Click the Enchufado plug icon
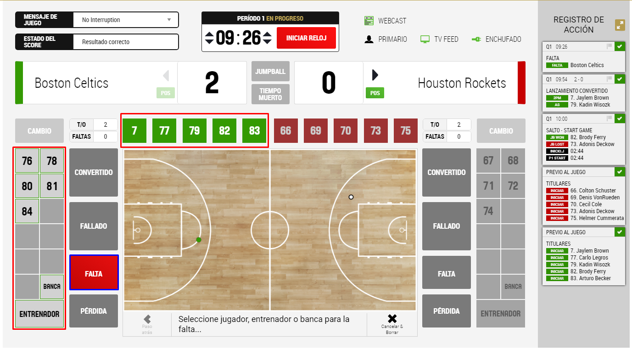 pyautogui.click(x=476, y=40)
